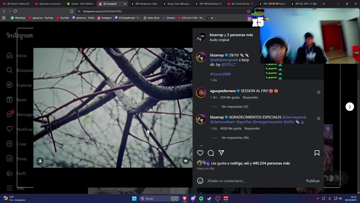Open the Búsqueda search icon in sidebar
360x203 pixels.
(x=10, y=70)
